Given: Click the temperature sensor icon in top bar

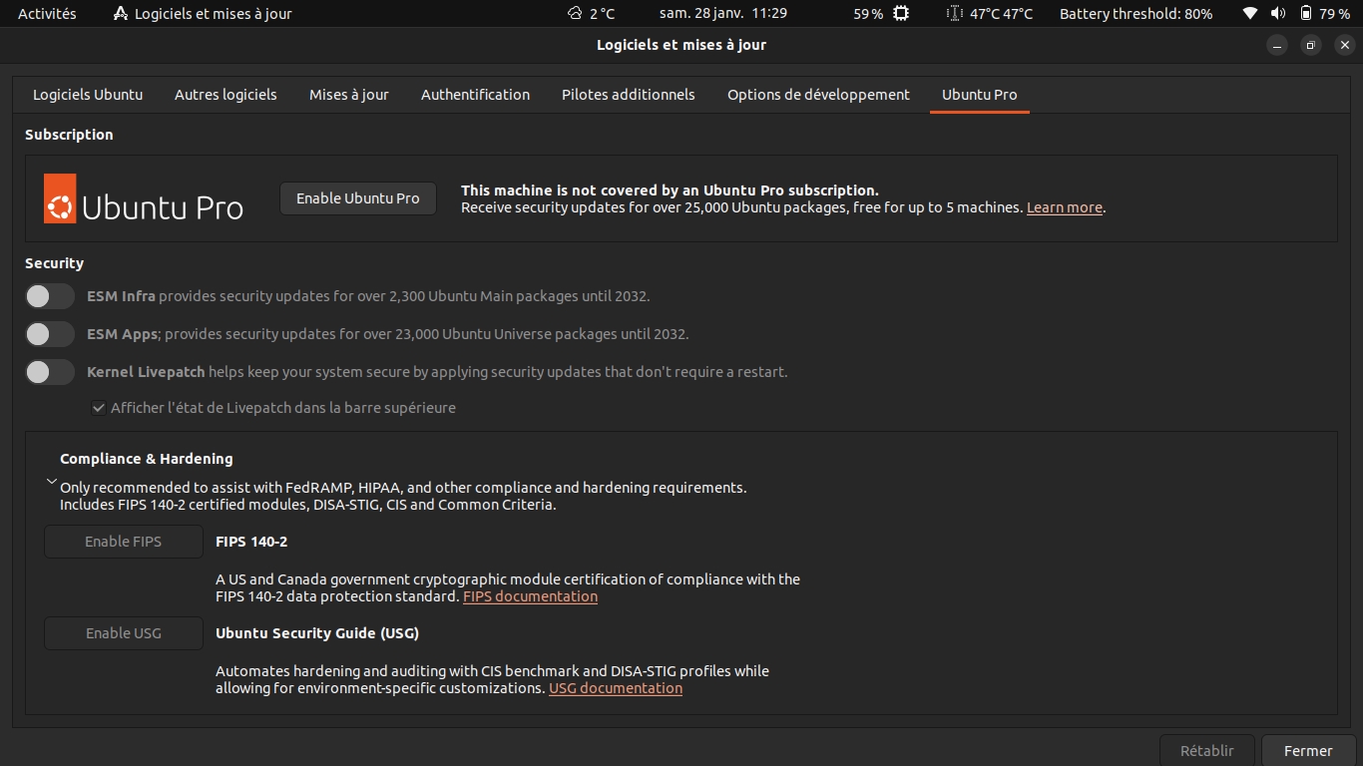Looking at the screenshot, I should click(954, 14).
